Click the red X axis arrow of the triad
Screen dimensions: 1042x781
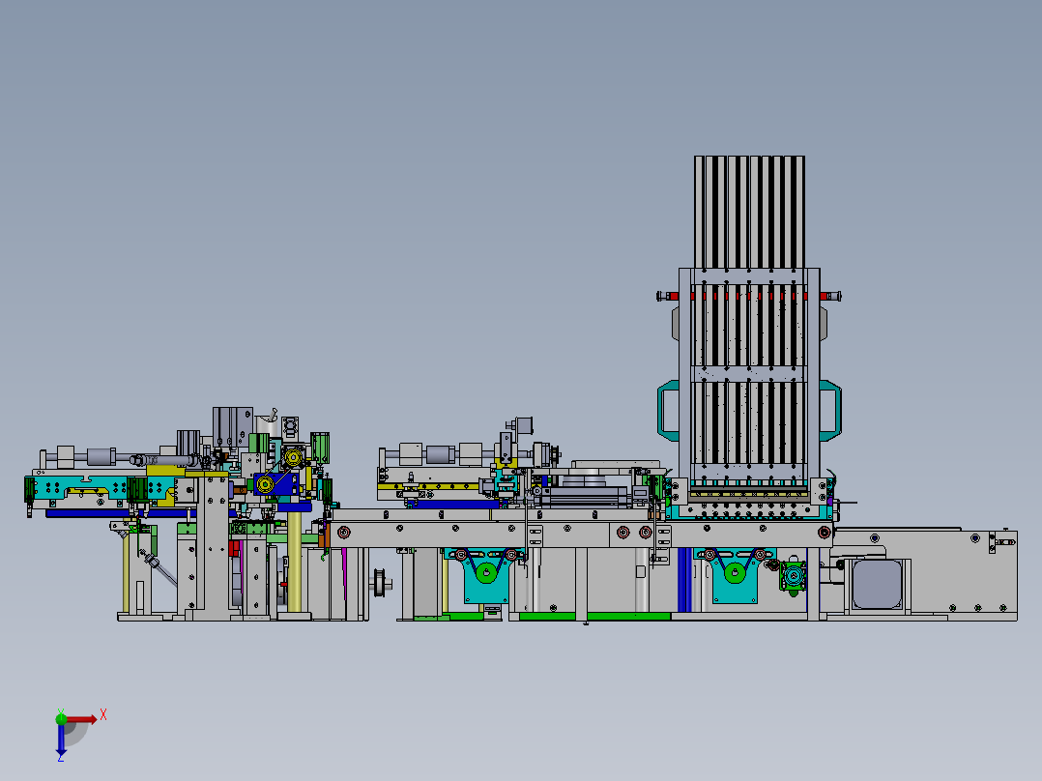81,719
